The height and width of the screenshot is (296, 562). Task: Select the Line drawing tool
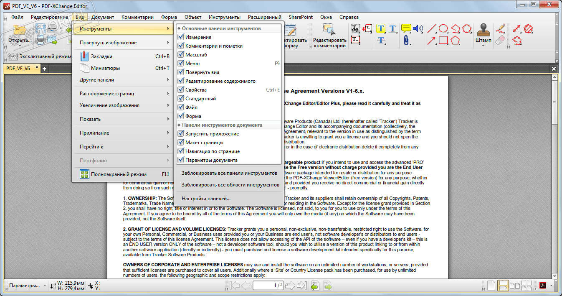coord(432,28)
